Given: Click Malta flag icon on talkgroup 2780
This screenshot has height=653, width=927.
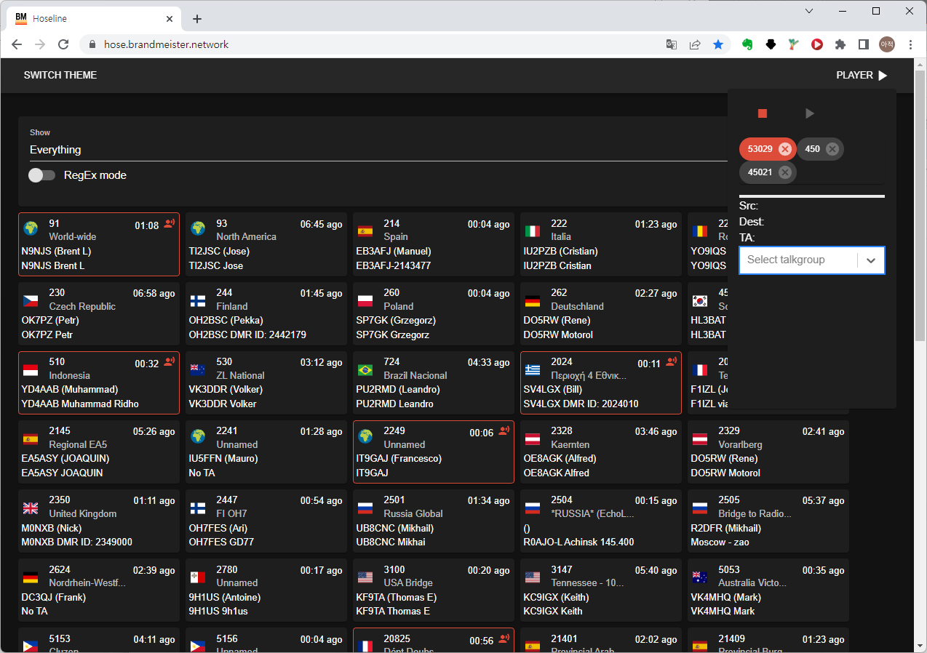Looking at the screenshot, I should pos(198,577).
